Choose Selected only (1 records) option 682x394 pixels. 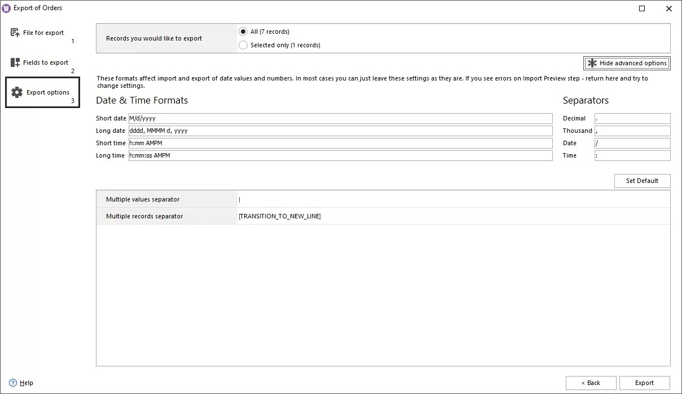coord(243,45)
